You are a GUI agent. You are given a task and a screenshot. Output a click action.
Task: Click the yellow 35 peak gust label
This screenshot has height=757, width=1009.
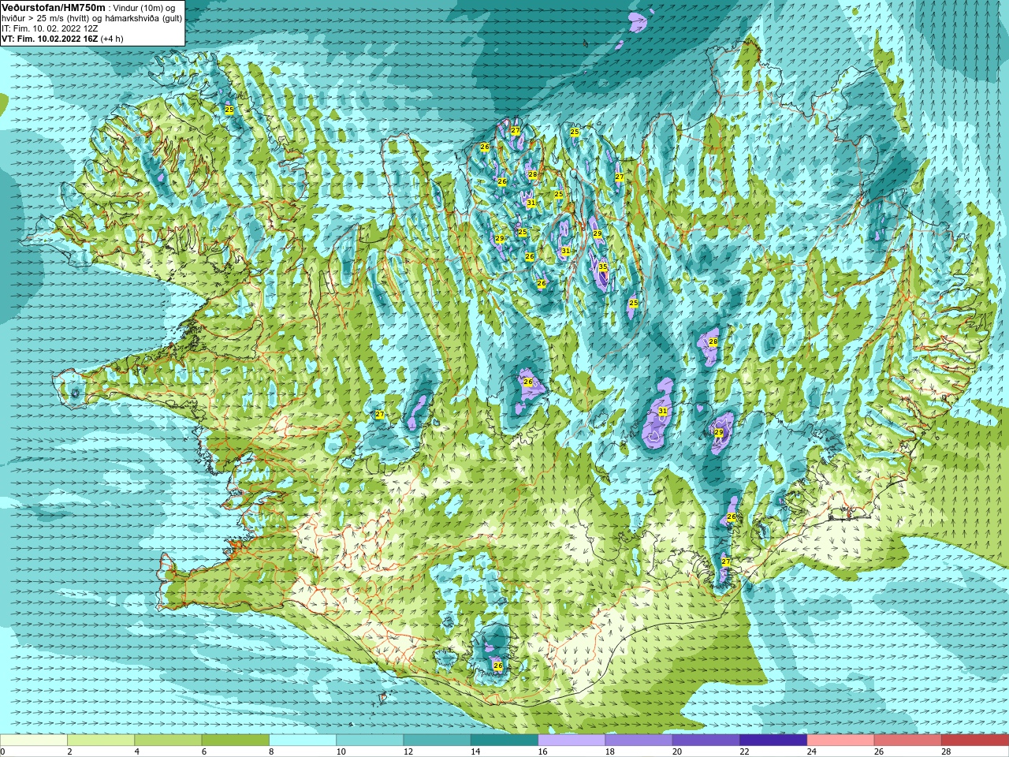[x=603, y=267]
